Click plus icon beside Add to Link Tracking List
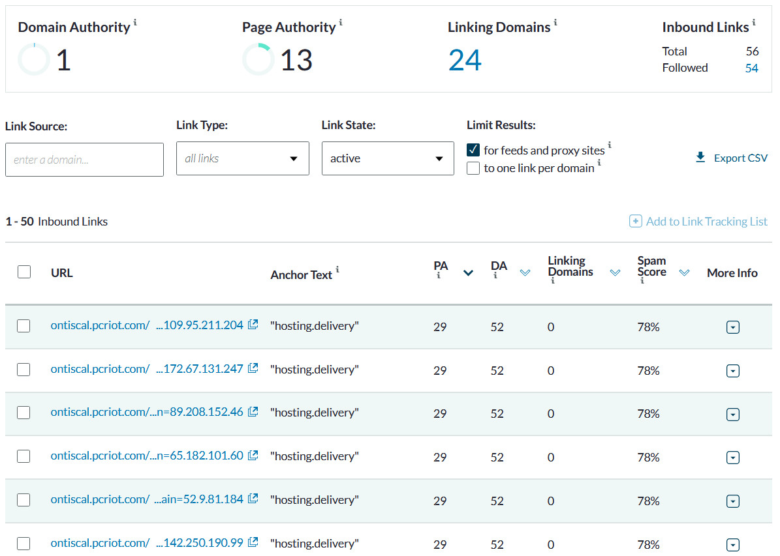Image resolution: width=780 pixels, height=556 pixels. point(635,221)
